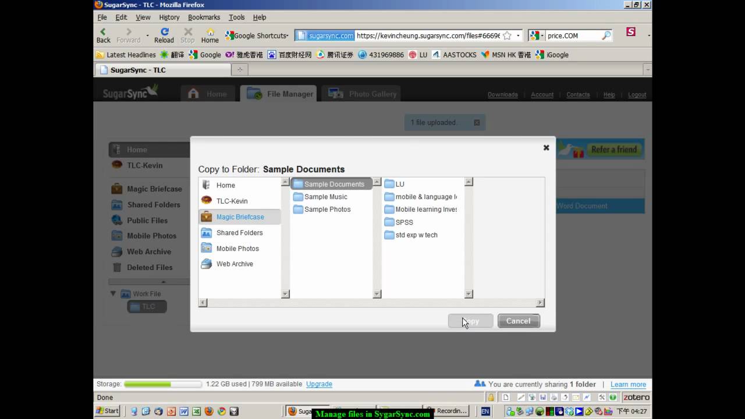
Task: Collapse the Work File tree node
Action: [x=113, y=294]
